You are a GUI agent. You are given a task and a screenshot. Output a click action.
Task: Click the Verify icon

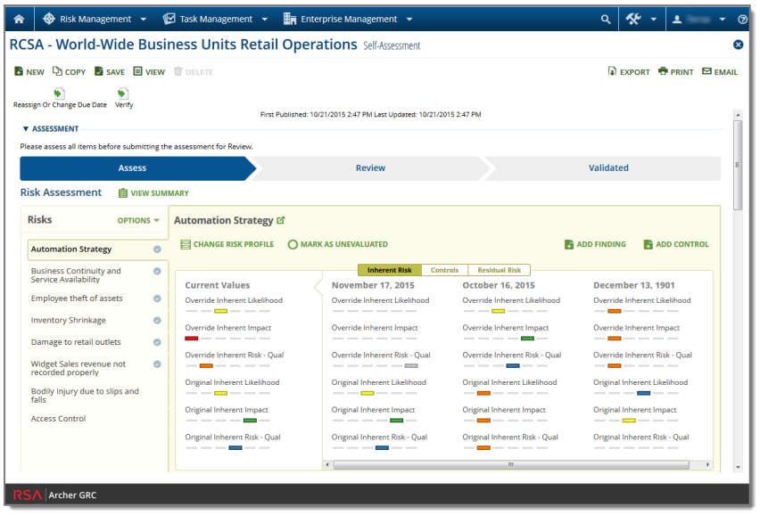tap(123, 94)
